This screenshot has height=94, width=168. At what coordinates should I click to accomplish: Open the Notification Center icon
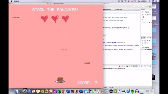click(156, 1)
